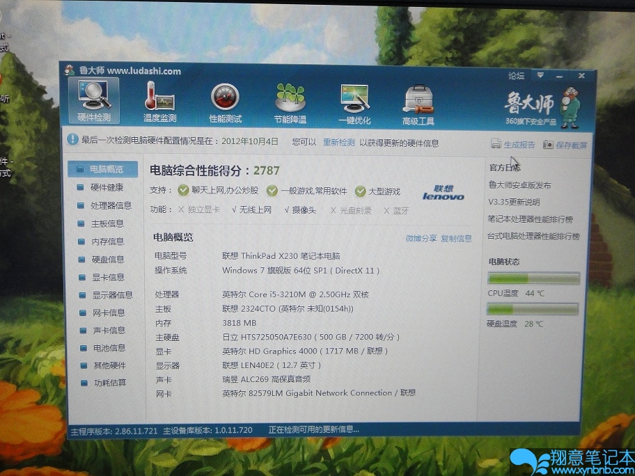
Task: Click 英特尔 82579LM Gigabit Network Connection line
Action: pyautogui.click(x=319, y=392)
